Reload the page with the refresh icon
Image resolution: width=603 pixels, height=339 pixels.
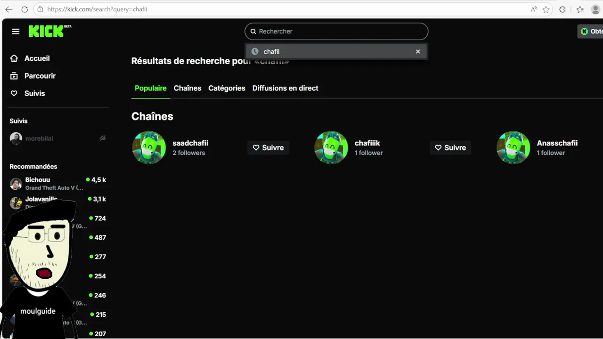(x=24, y=9)
